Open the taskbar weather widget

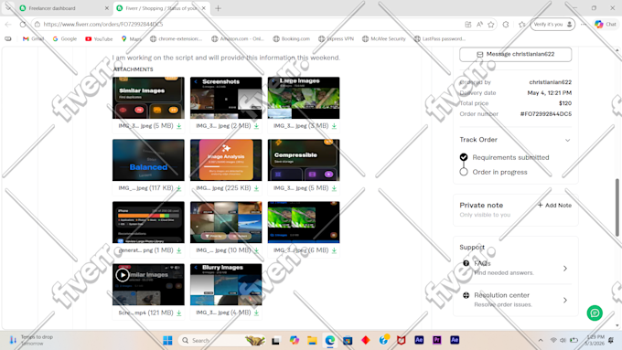point(32,340)
